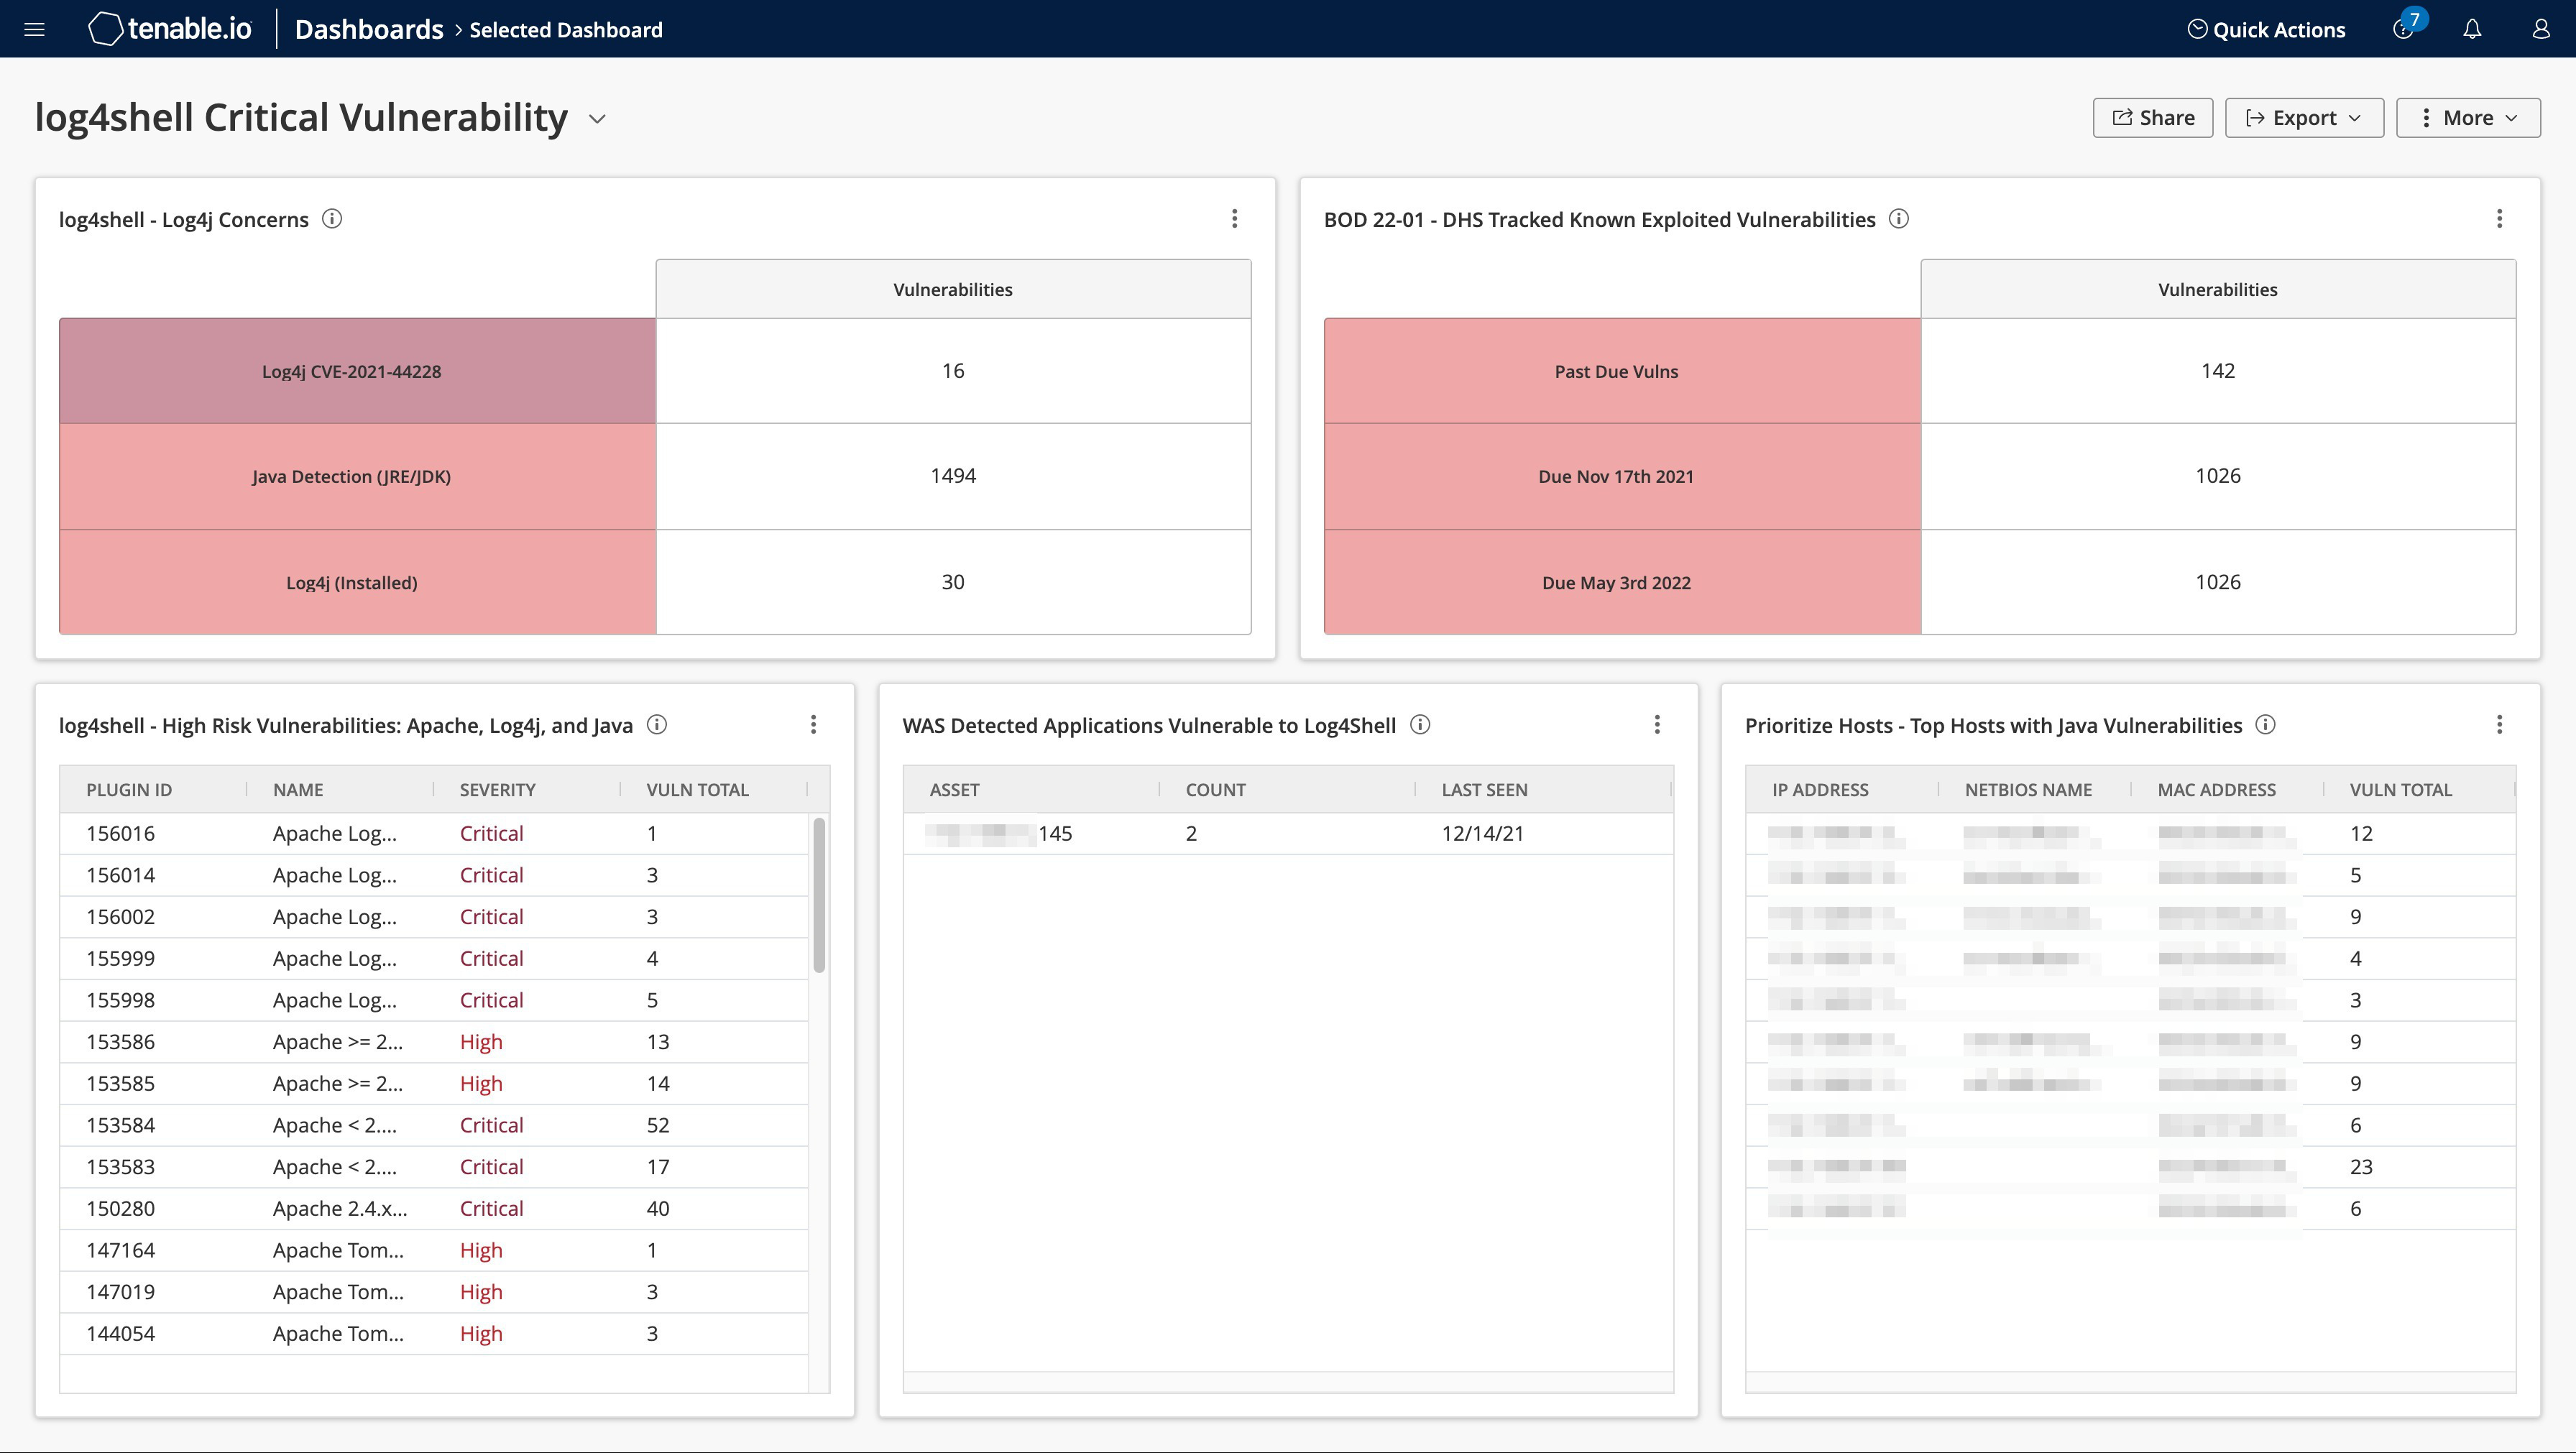Select the Log4j CVE-2021-44228 row label
2576x1453 pixels.
pos(357,371)
